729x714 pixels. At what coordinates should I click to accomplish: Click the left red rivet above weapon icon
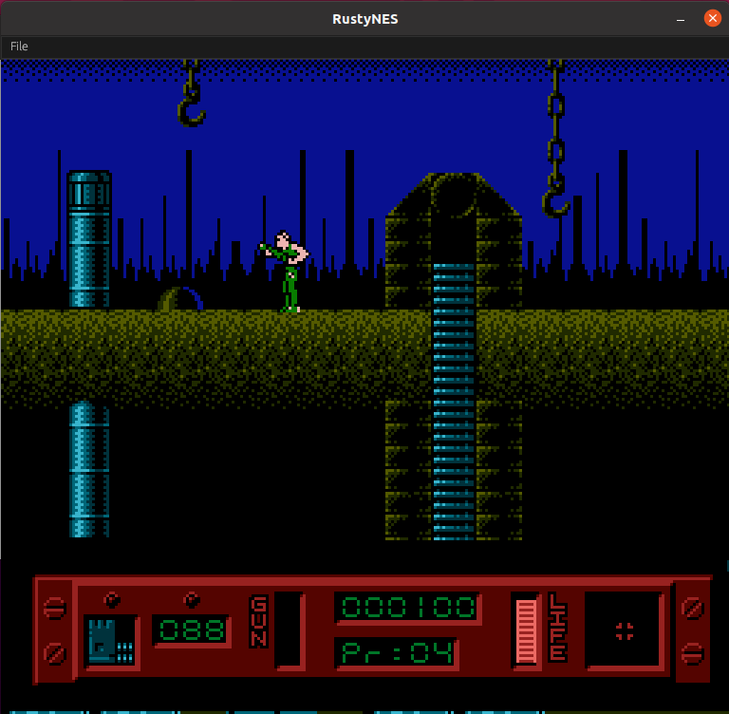coord(112,600)
